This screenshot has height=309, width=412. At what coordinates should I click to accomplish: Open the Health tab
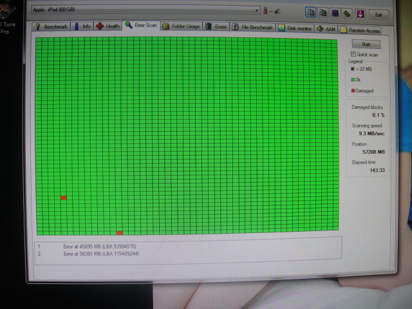coord(108,26)
